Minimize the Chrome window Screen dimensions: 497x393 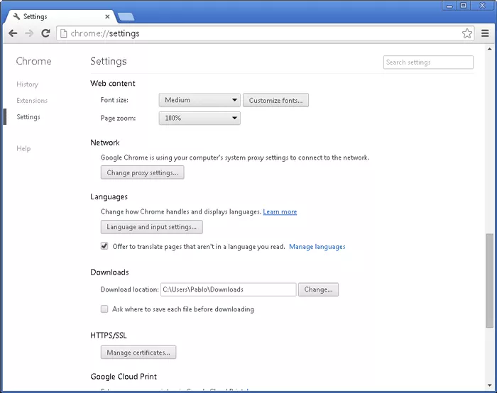[449, 6]
